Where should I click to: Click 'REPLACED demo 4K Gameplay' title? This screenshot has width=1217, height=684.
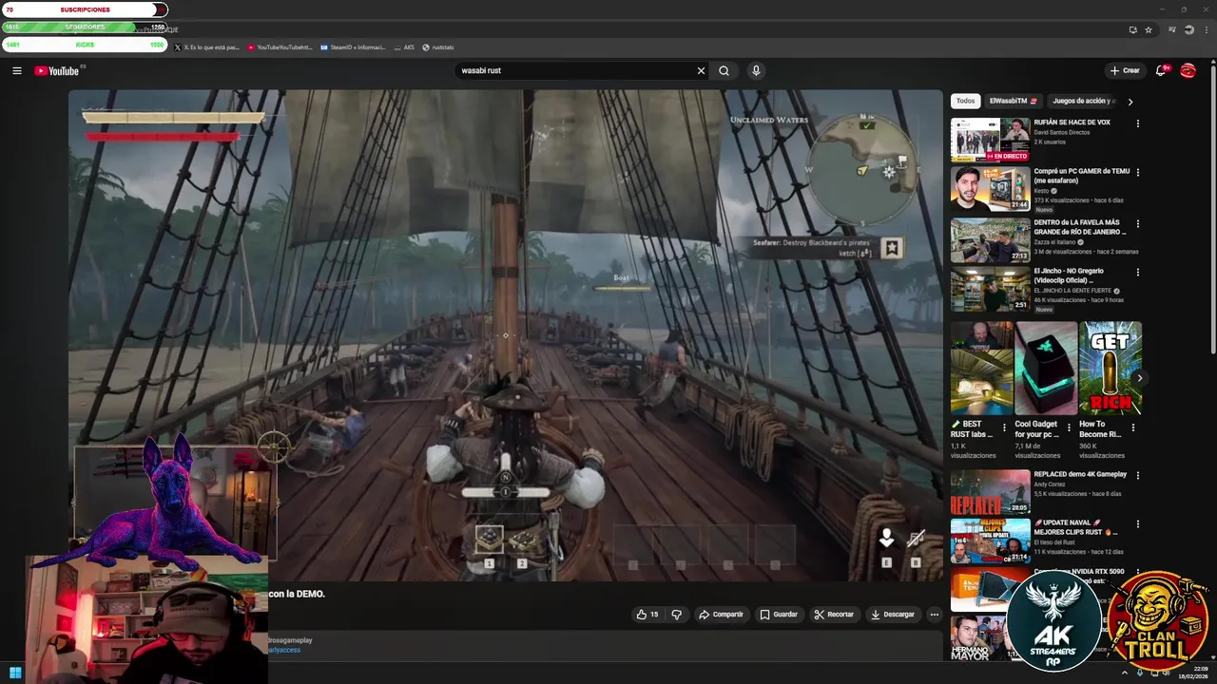coord(1080,474)
